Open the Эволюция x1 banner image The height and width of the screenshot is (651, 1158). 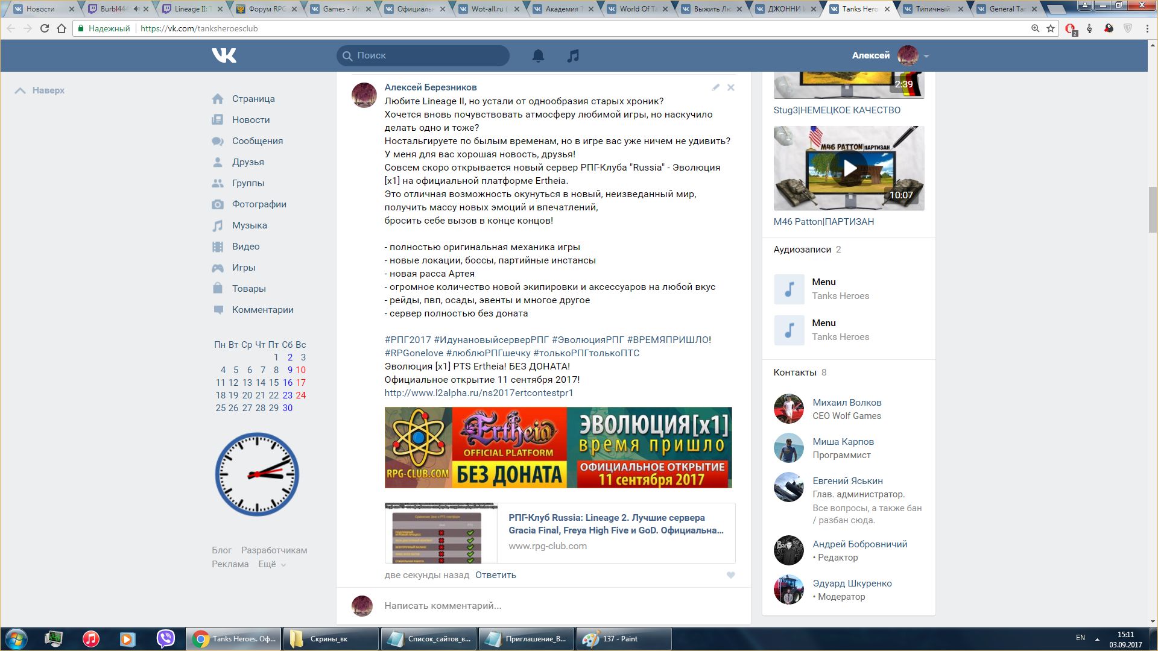(558, 447)
